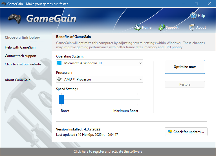
Task: Click the Version installed 4.3.7.2022 text
Action: (x=78, y=129)
